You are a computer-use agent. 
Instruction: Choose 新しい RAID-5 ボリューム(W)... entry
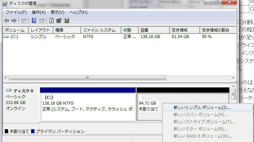(208, 136)
